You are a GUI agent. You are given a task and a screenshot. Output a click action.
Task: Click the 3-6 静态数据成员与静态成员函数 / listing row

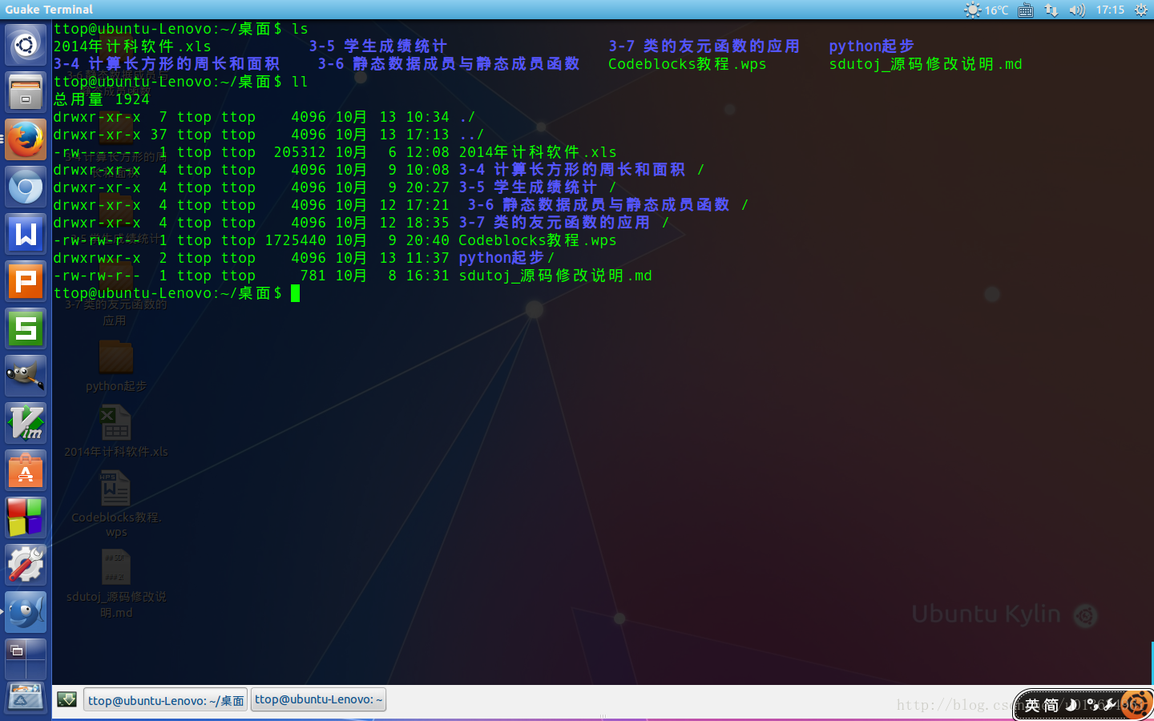tap(401, 205)
